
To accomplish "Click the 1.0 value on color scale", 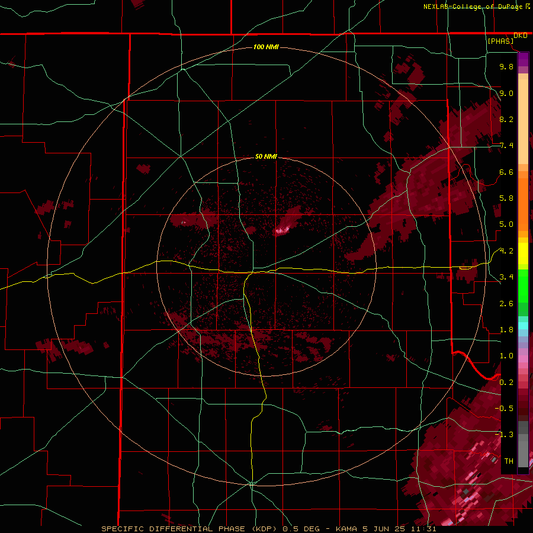I will pos(506,356).
